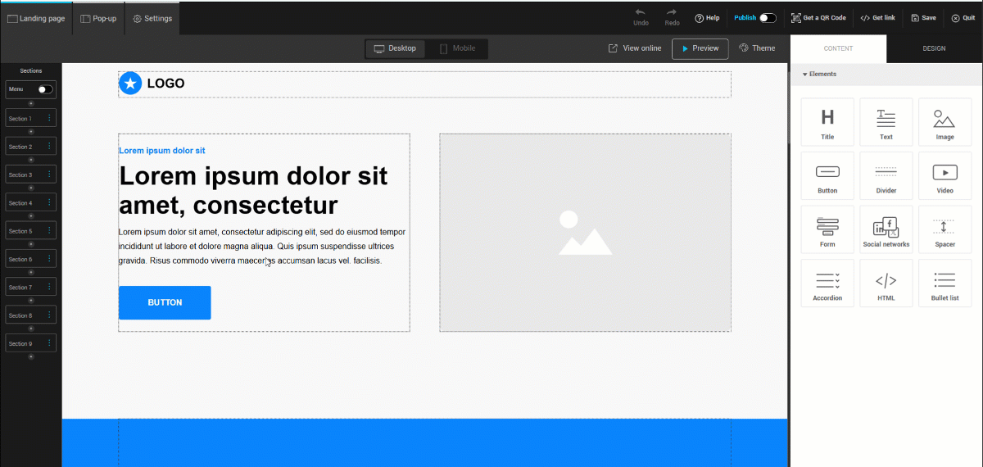The image size is (983, 467).
Task: Insert an HTML code element
Action: point(886,283)
